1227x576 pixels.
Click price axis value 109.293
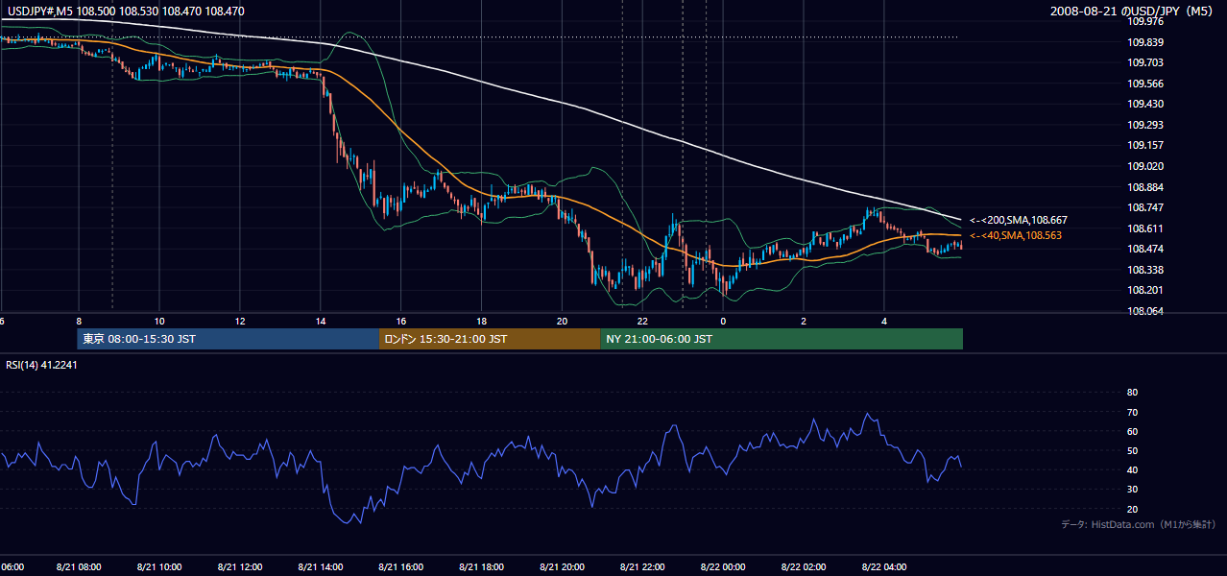coord(1145,125)
